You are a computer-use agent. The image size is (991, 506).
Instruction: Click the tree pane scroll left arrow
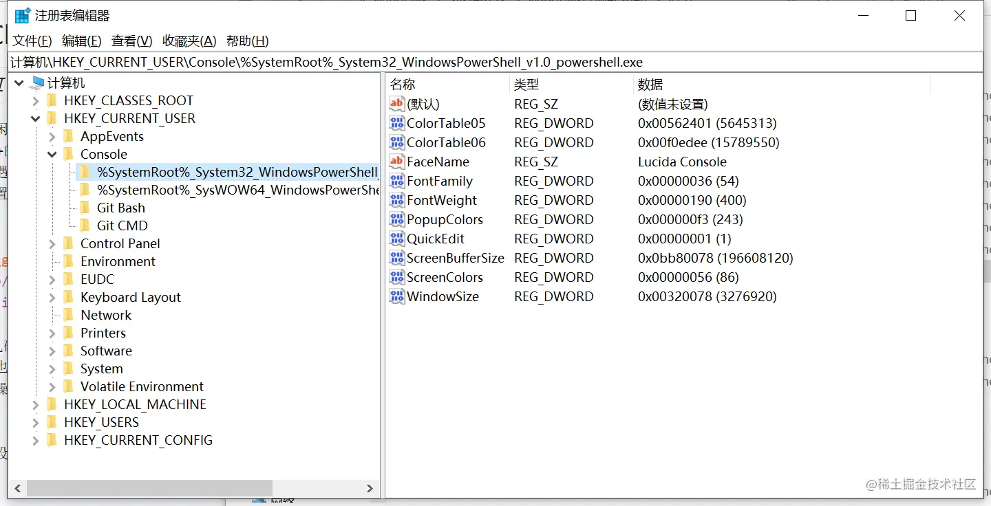tap(18, 488)
